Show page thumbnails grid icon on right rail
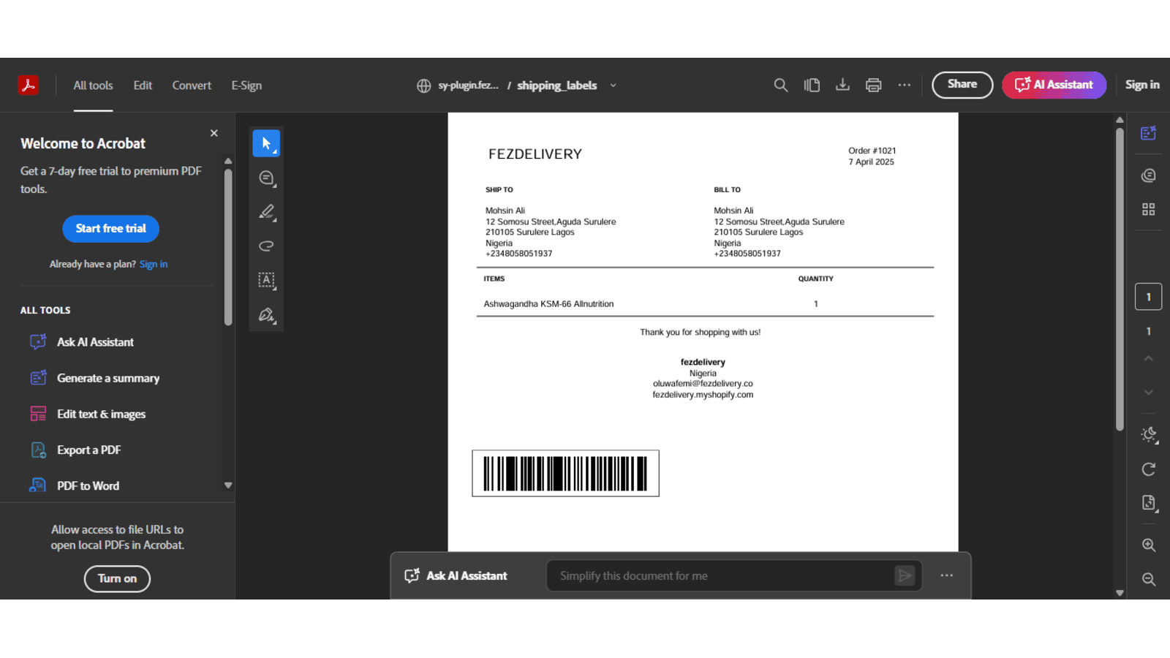 click(x=1149, y=210)
